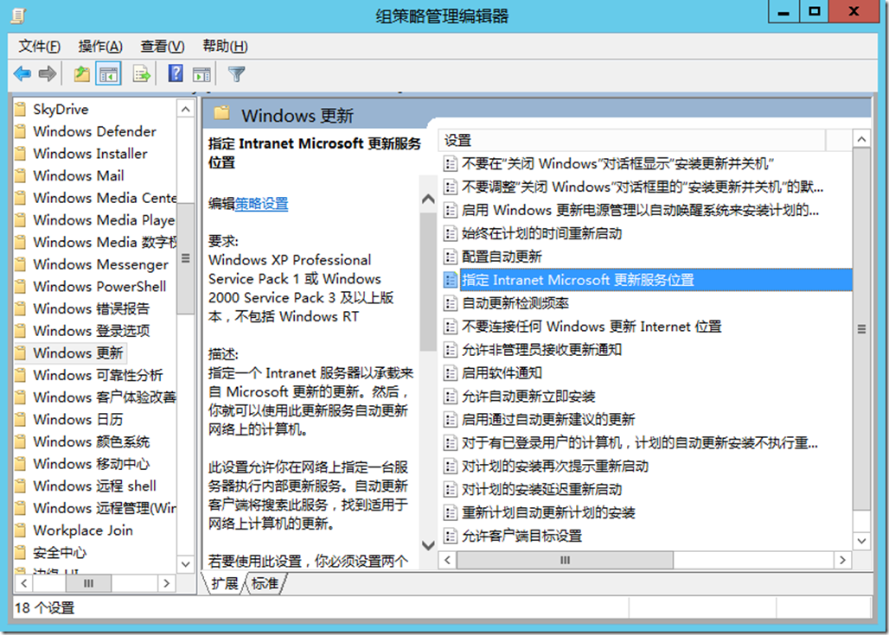This screenshot has width=889, height=635.
Task: Click tree pane scroll up arrow
Action: tap(185, 108)
